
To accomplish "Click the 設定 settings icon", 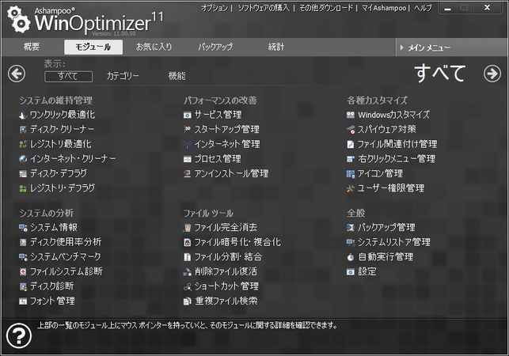I will 351,271.
